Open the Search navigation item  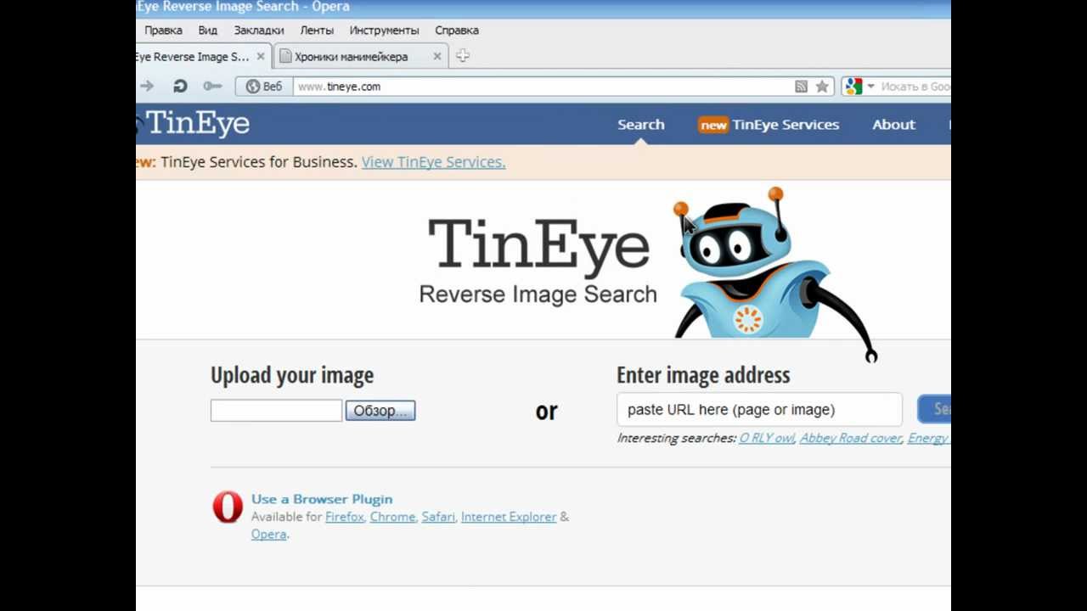click(641, 125)
